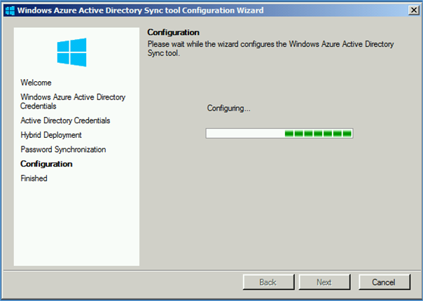423x301 pixels.
Task: Click the "Please wait while the wizard" description
Action: pos(270,48)
